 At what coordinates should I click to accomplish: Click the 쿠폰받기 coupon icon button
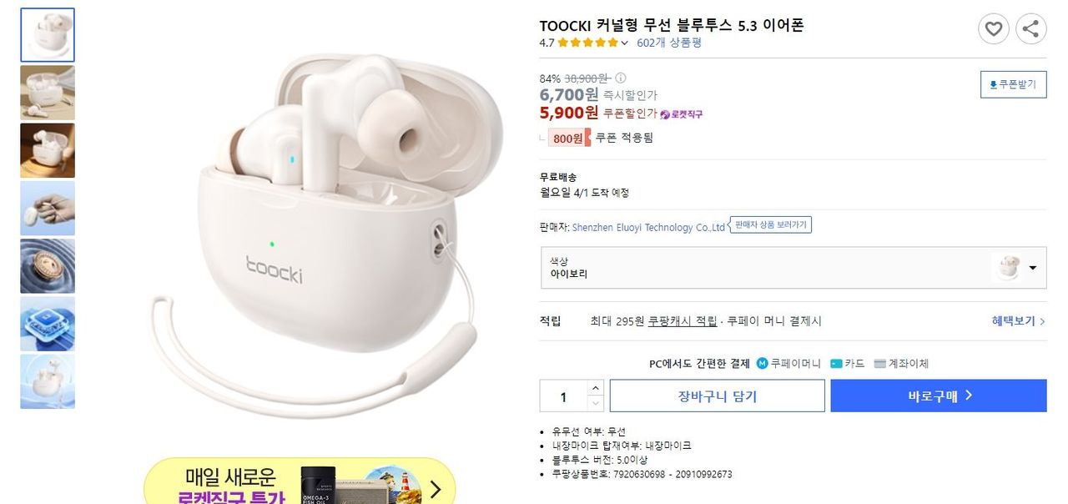1012,84
